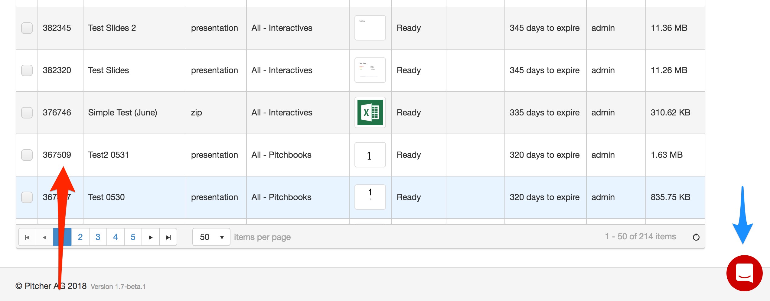Open the Excel icon for Simple Test (June)
770x301 pixels.
pyautogui.click(x=370, y=112)
